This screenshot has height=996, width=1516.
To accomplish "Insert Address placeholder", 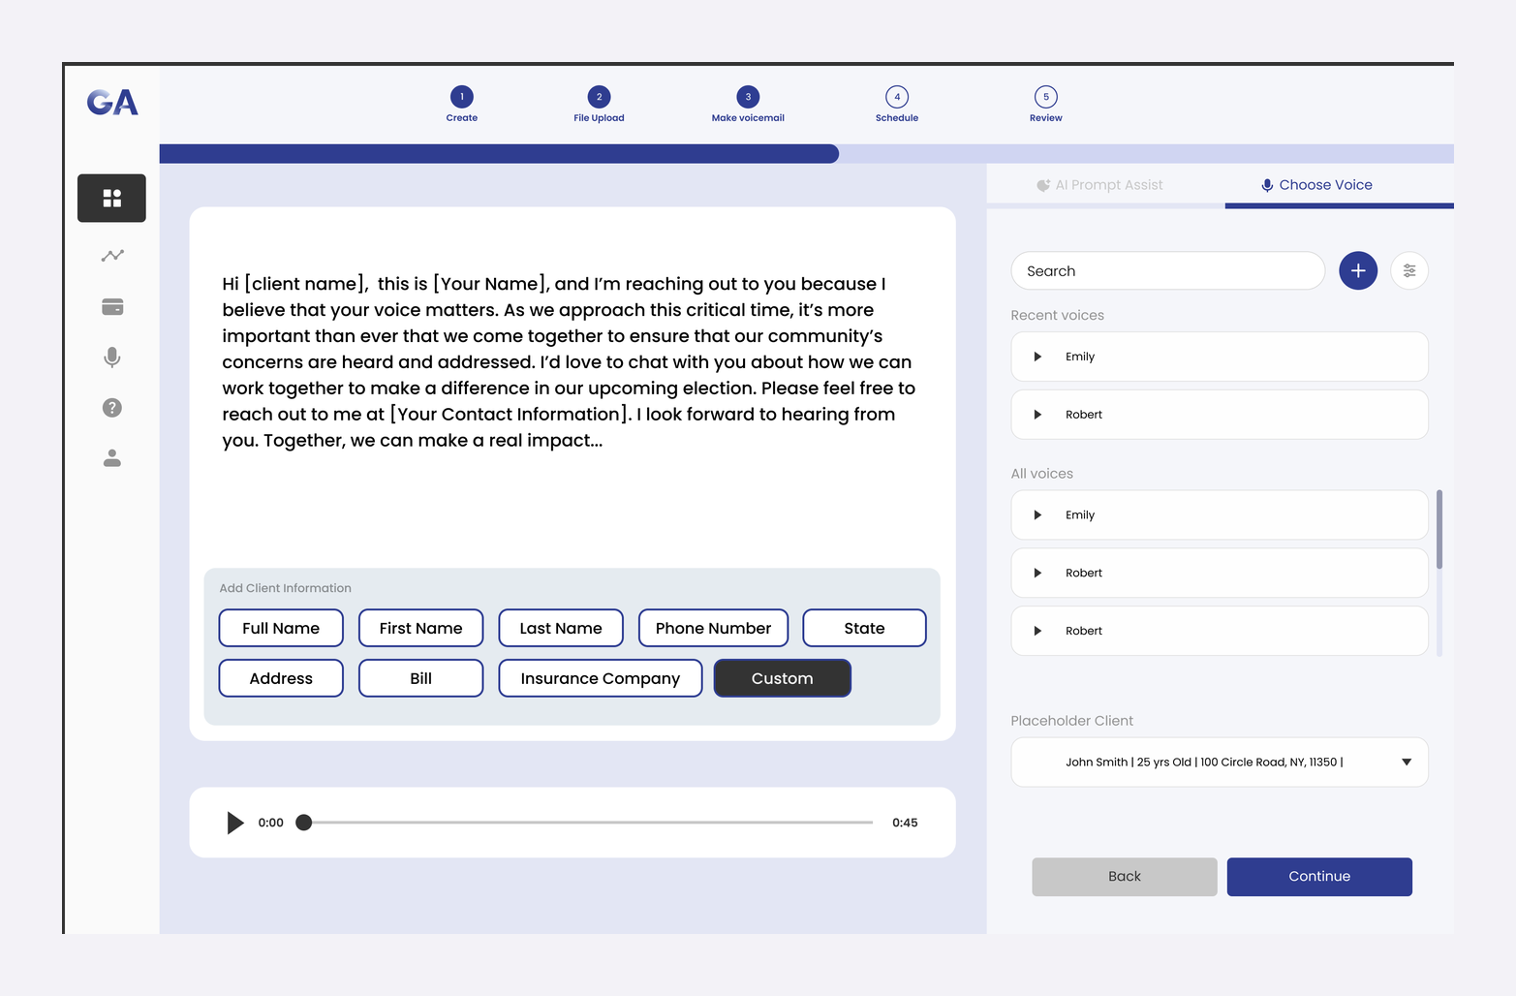I will [x=281, y=678].
